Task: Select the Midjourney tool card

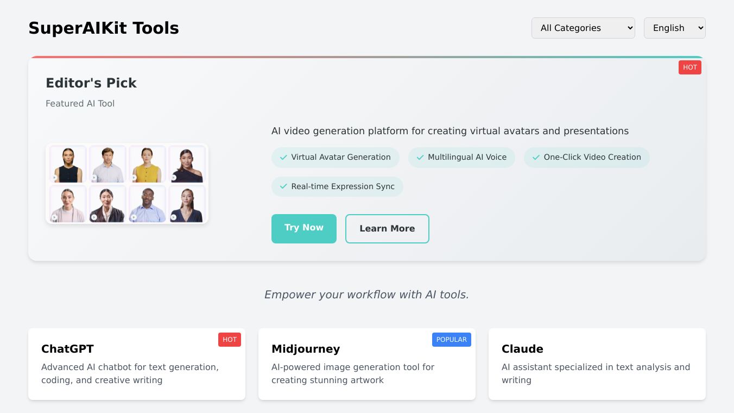Action: click(367, 364)
